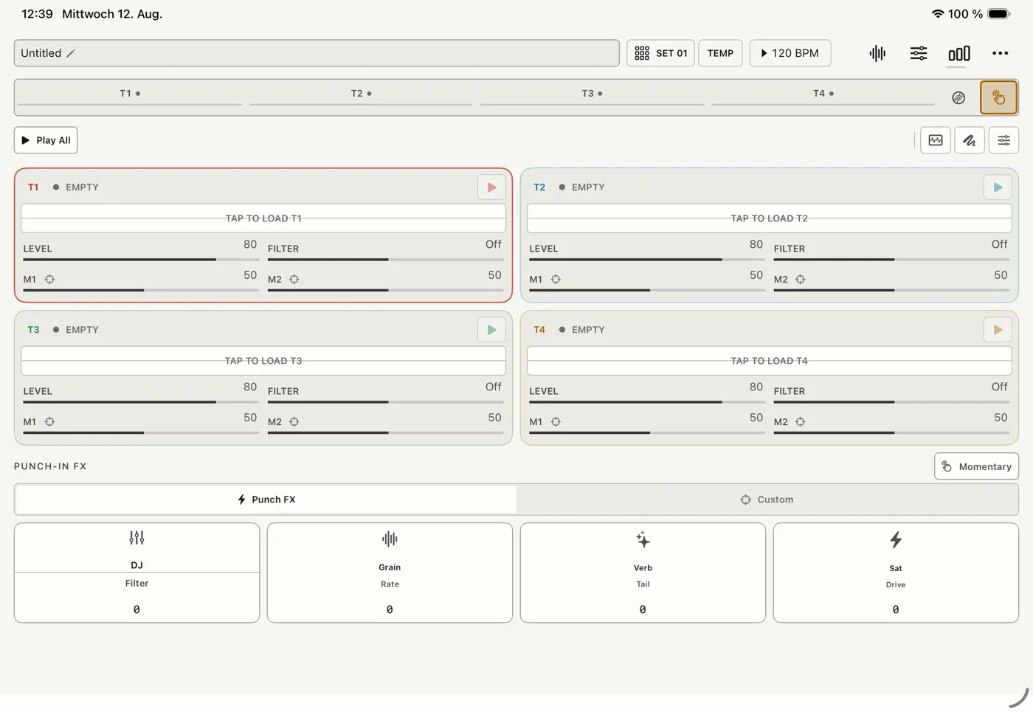Open the SET 01 selector

[x=660, y=53]
